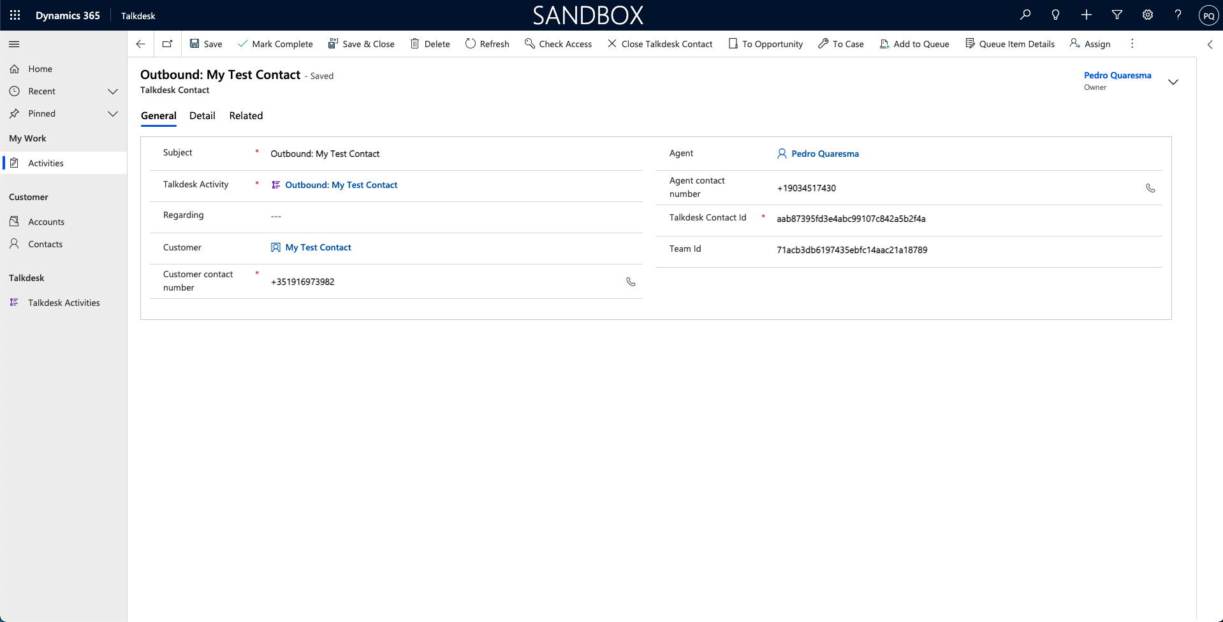Open Contacts in sidebar
Image resolution: width=1223 pixels, height=622 pixels.
(x=64, y=244)
